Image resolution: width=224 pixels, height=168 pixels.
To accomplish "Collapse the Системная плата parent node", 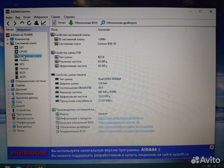I will [7, 44].
